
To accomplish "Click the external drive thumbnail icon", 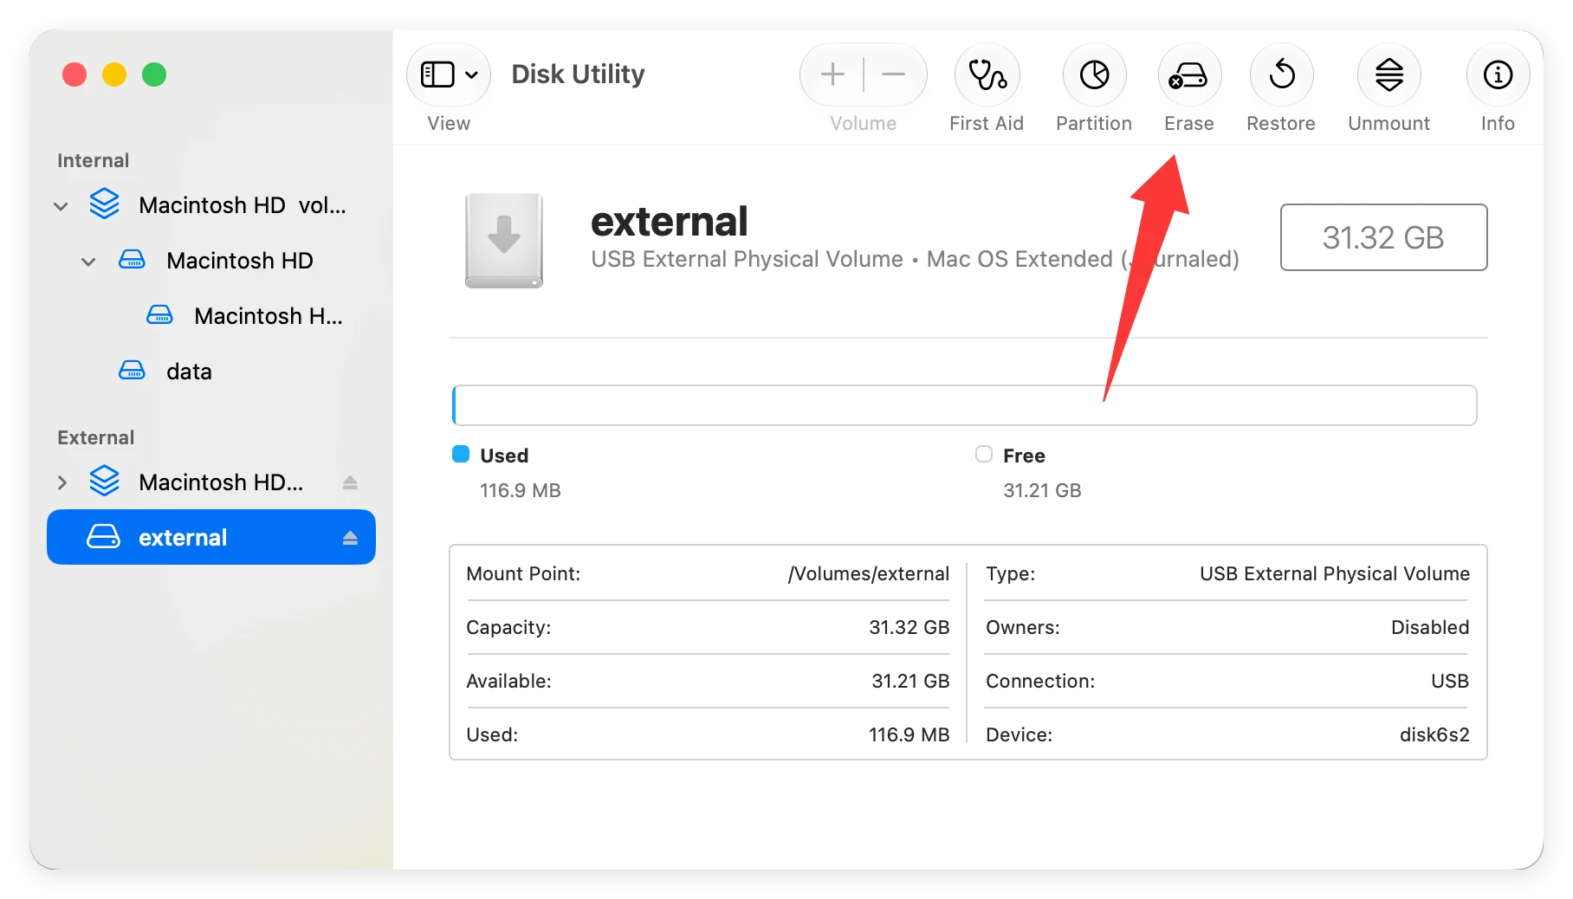I will coord(504,241).
